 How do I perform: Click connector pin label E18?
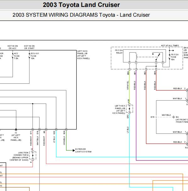(x=38, y=133)
